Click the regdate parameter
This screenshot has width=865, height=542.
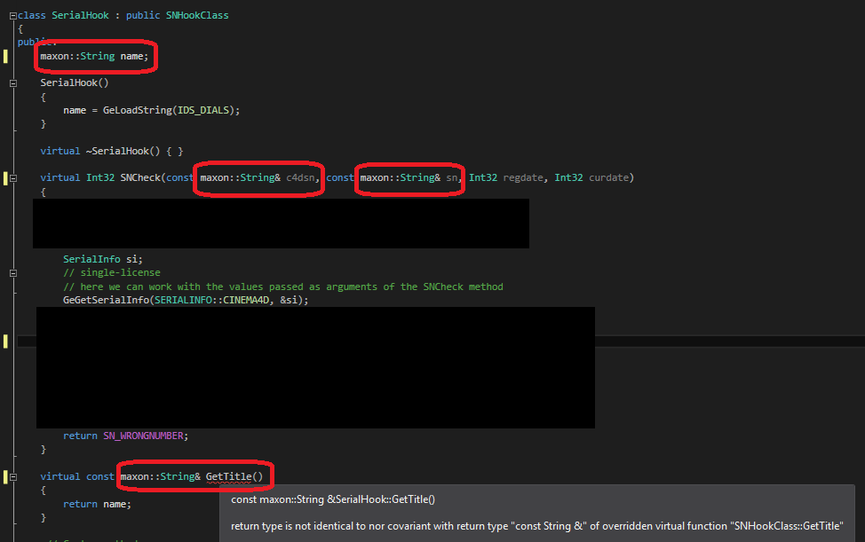[523, 178]
